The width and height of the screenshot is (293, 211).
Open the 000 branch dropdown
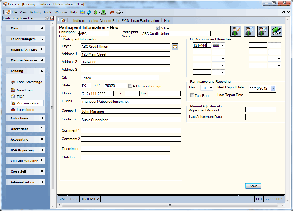[223, 45]
